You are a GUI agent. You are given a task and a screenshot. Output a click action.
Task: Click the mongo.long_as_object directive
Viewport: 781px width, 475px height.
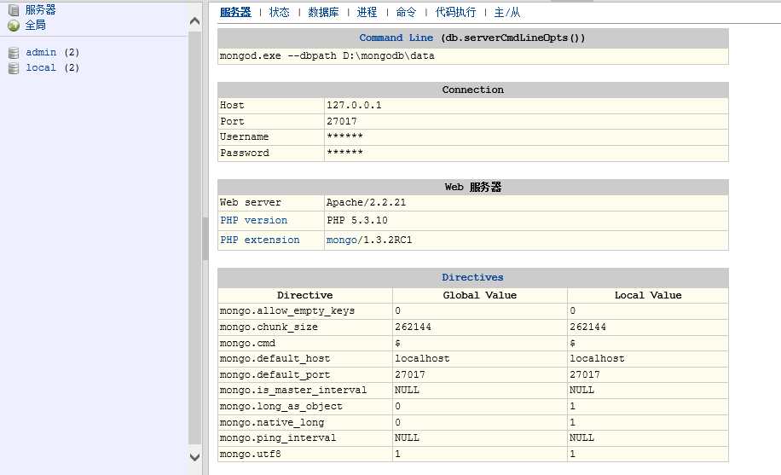281,406
